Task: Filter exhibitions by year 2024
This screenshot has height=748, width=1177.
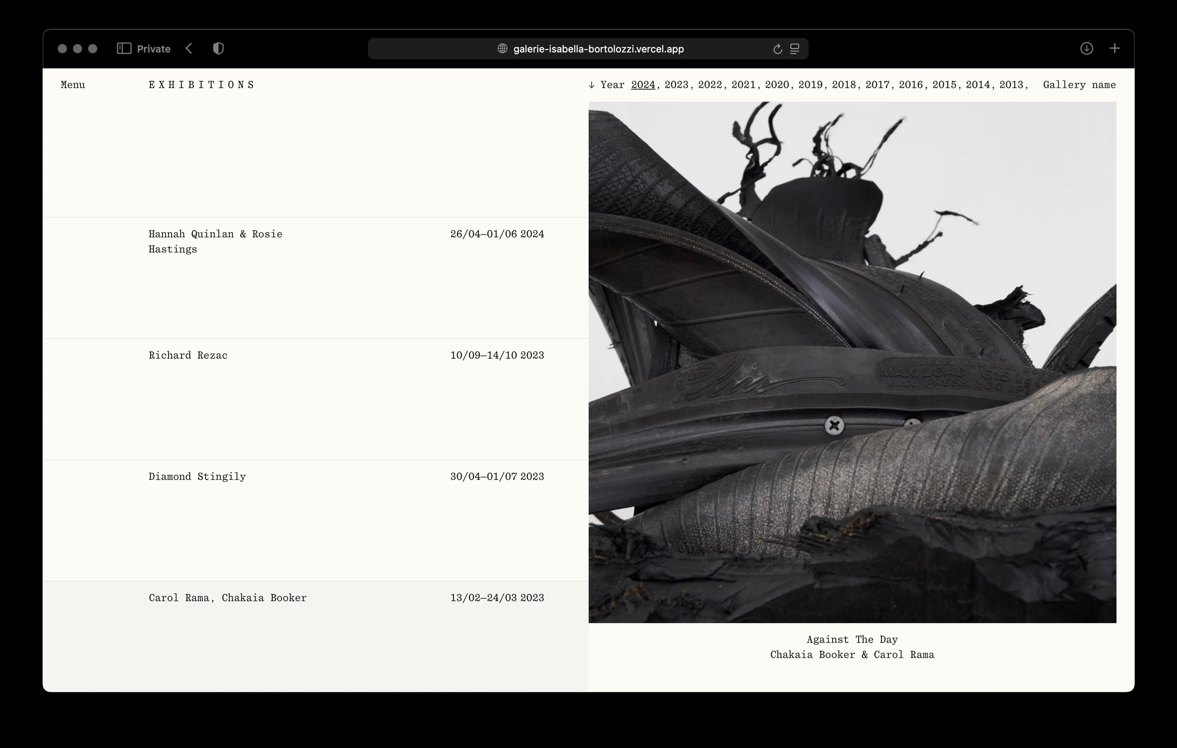Action: coord(643,85)
